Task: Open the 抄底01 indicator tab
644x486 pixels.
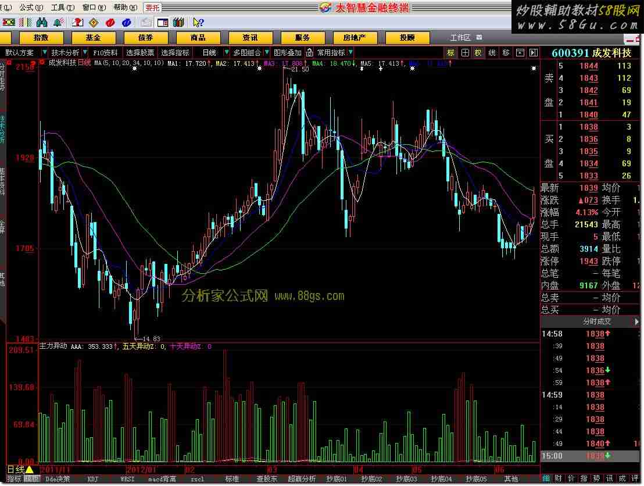Action: (337, 479)
